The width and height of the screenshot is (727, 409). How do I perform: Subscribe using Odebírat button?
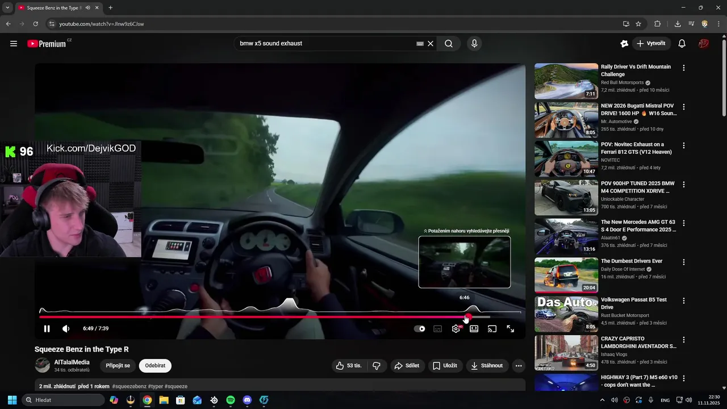(x=155, y=366)
